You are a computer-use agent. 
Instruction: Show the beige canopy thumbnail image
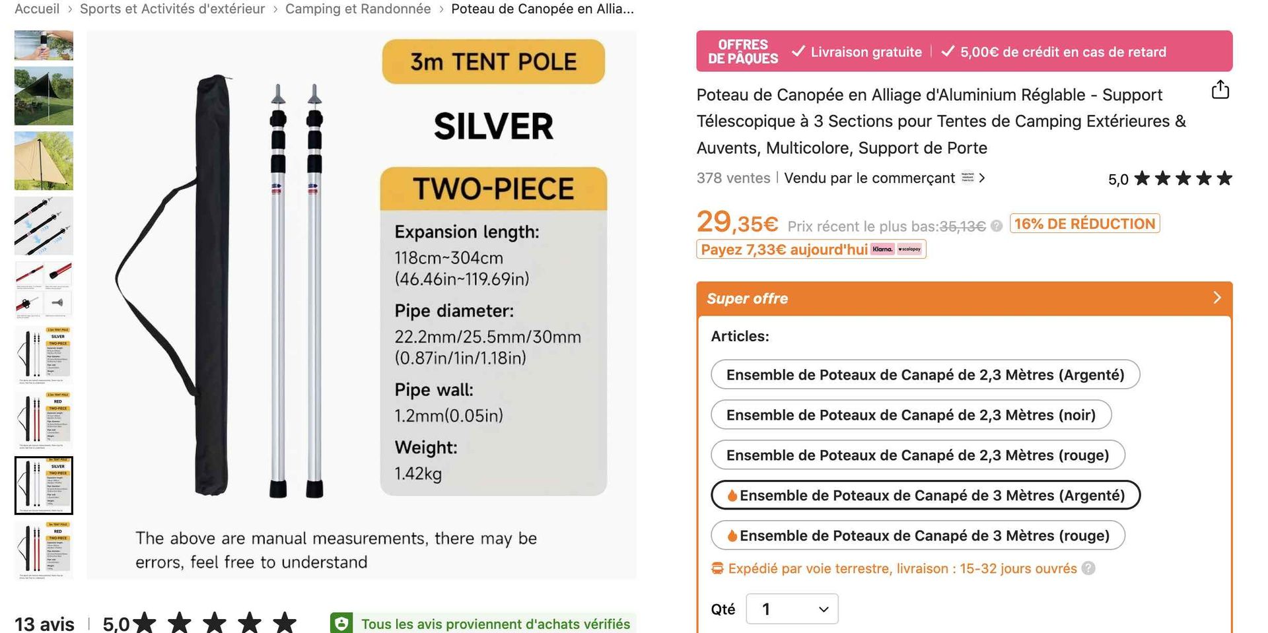(44, 160)
